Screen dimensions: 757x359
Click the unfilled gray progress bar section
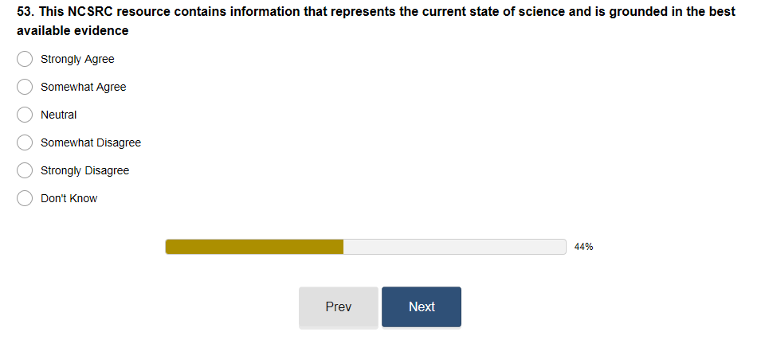point(454,247)
